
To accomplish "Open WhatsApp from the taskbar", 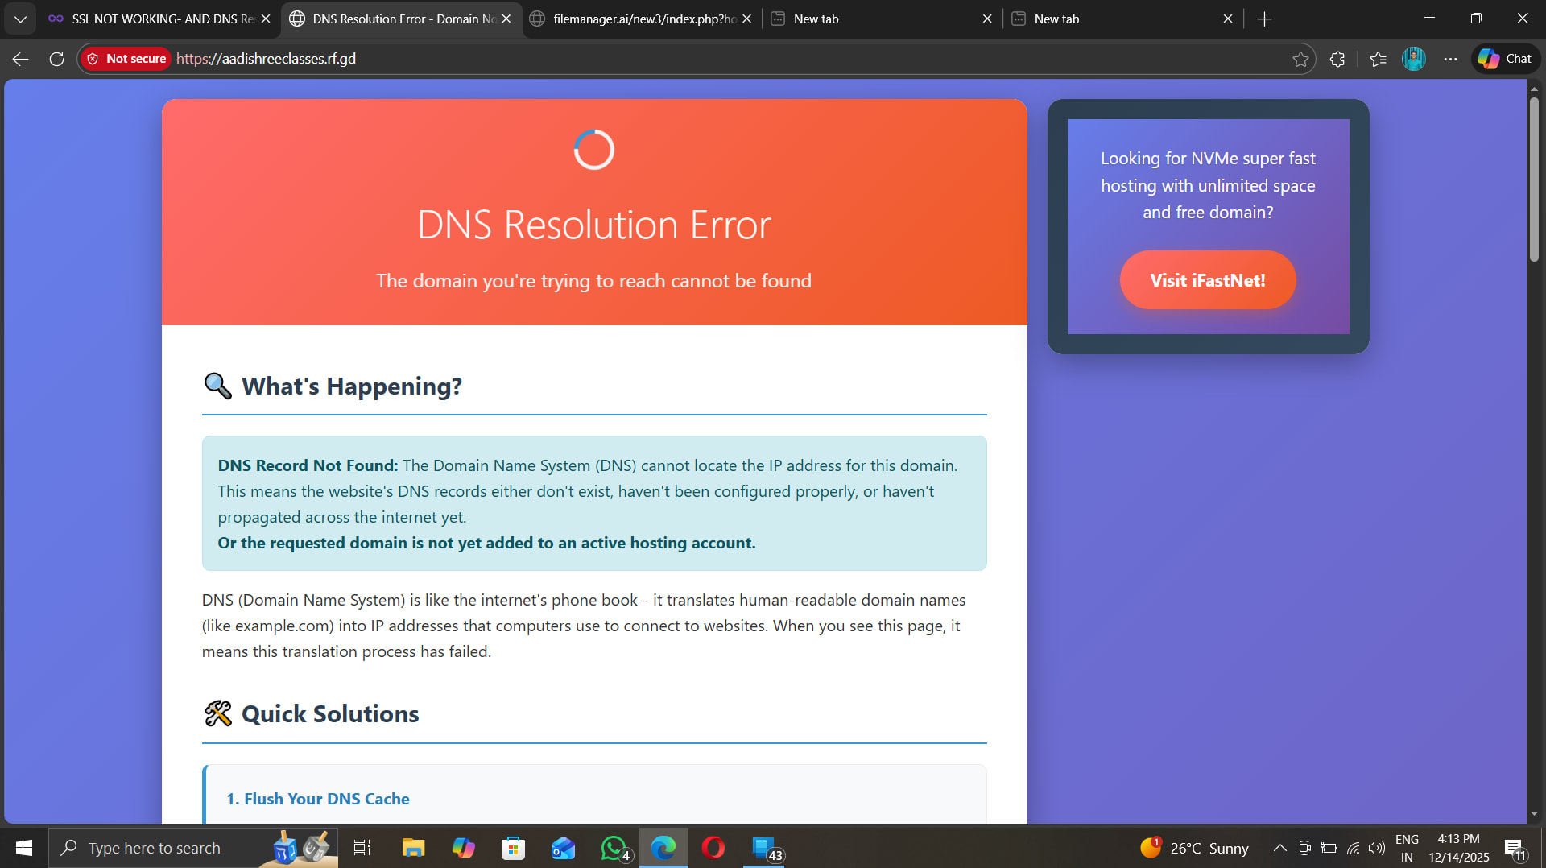I will [614, 848].
